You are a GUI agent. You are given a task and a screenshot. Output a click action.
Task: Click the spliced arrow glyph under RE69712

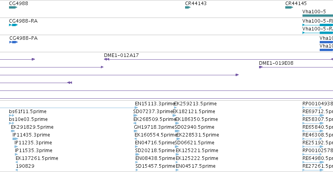tap(313, 115)
